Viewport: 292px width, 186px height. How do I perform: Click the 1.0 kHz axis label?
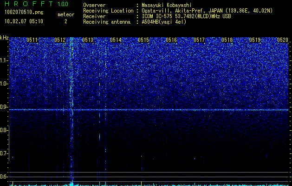point(4,84)
